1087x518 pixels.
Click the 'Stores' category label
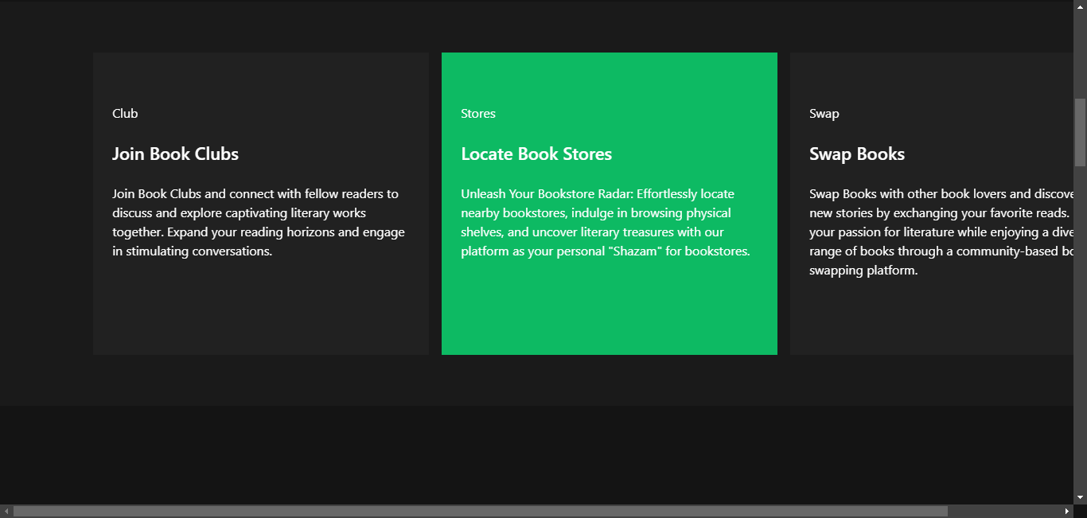tap(478, 114)
